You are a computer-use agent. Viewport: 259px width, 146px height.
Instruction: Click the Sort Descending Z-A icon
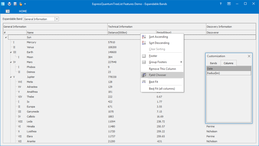pyautogui.click(x=144, y=43)
